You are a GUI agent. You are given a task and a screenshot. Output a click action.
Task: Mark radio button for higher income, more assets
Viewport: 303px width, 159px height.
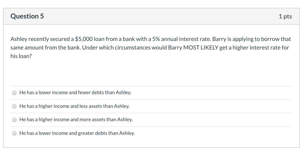14,120
